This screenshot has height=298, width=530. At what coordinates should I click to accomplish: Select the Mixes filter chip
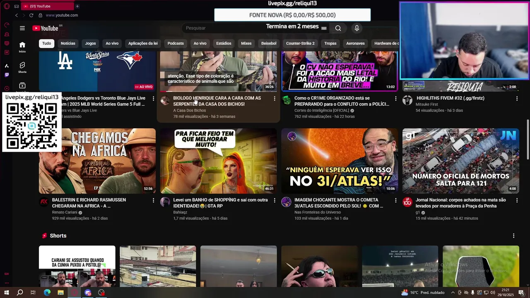tap(246, 43)
